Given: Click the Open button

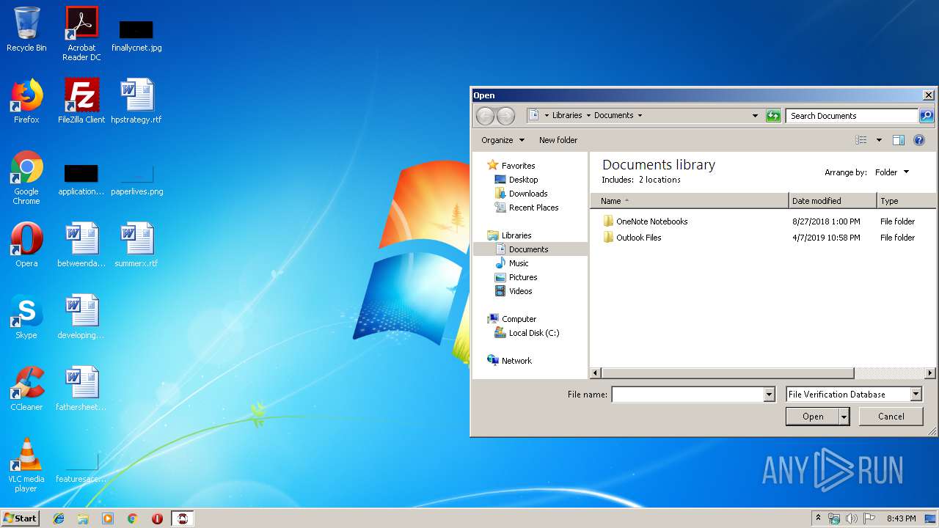Looking at the screenshot, I should coord(813,417).
